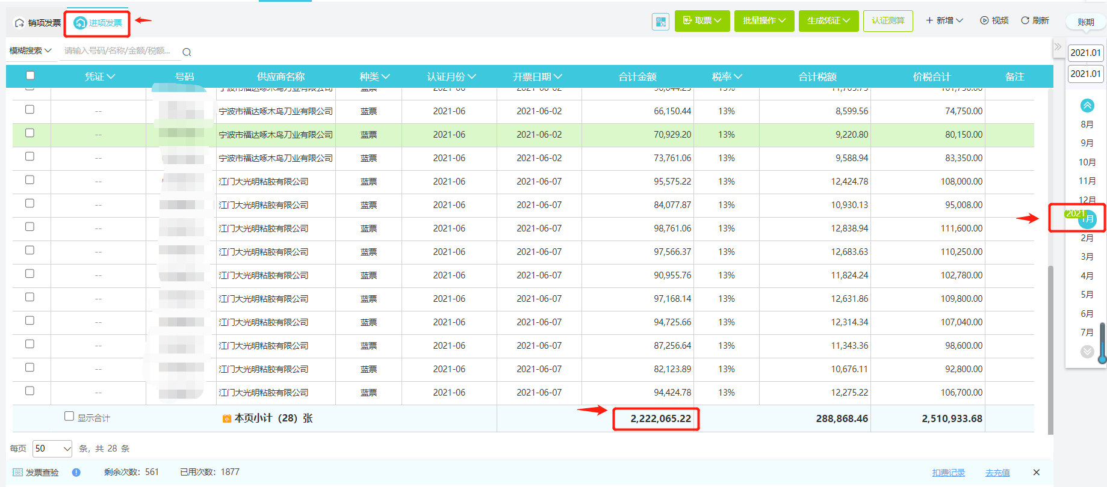Viewport: 1107px width, 487px height.
Task: Check the row with amount 73,761.06
Action: [29, 156]
